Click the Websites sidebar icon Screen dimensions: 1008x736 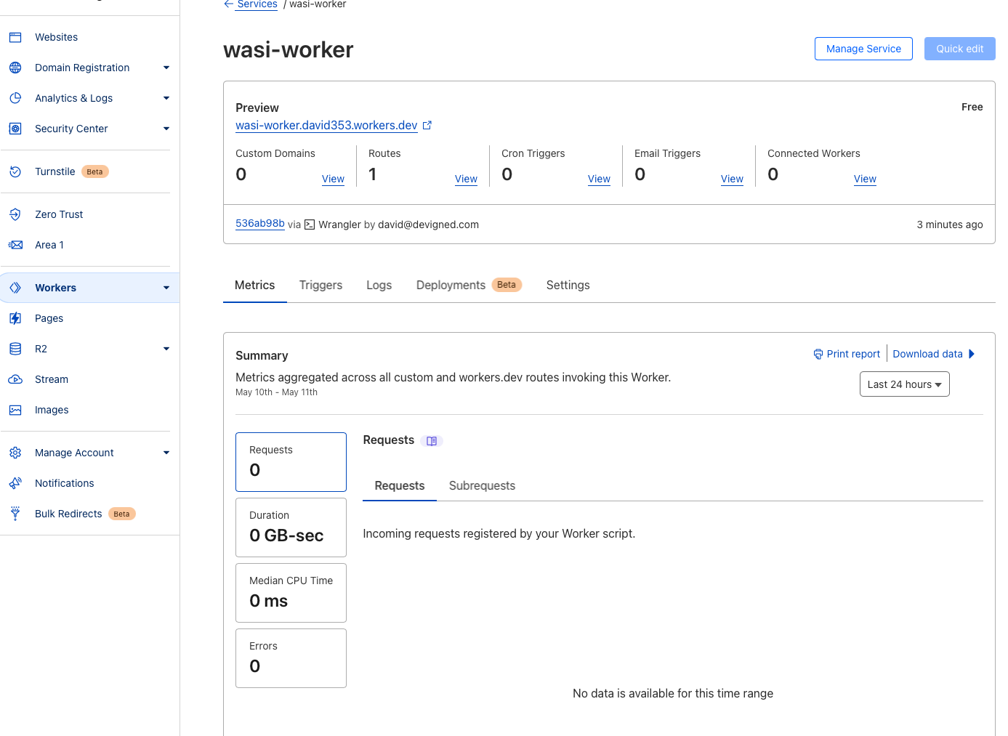point(15,37)
